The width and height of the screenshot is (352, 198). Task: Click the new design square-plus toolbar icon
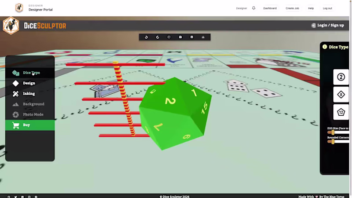[x=169, y=37]
